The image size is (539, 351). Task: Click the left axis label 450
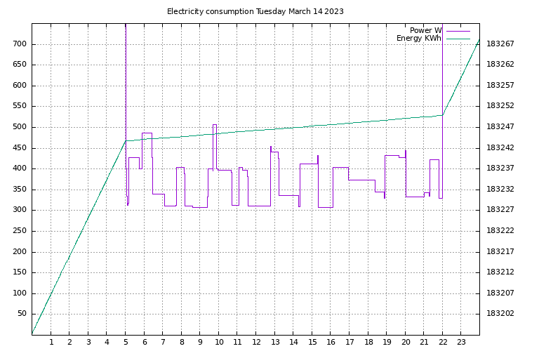pos(20,148)
